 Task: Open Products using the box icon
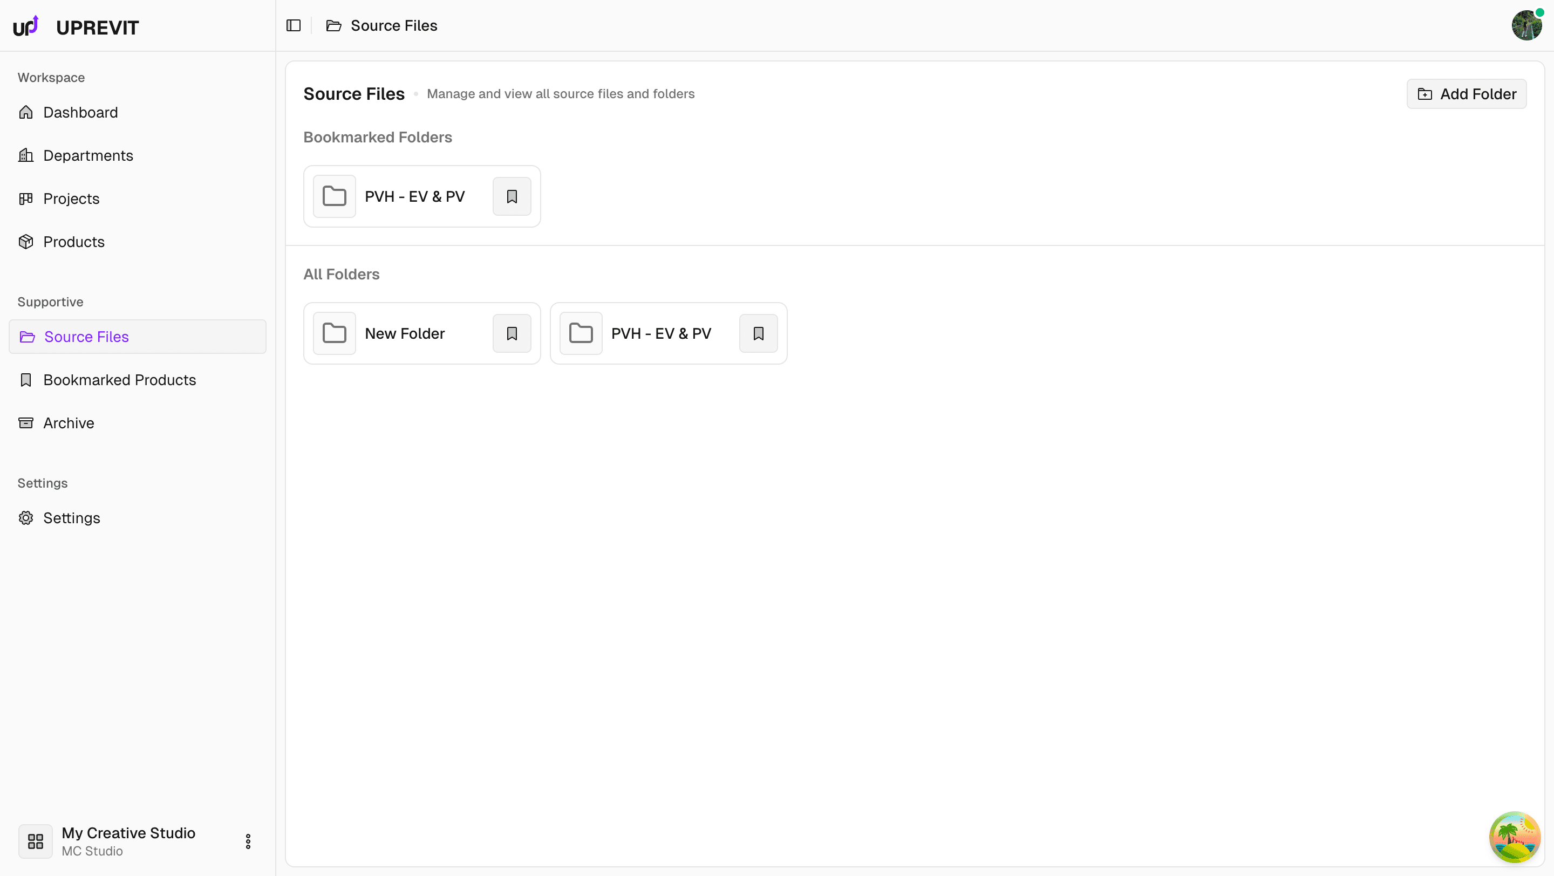26,241
